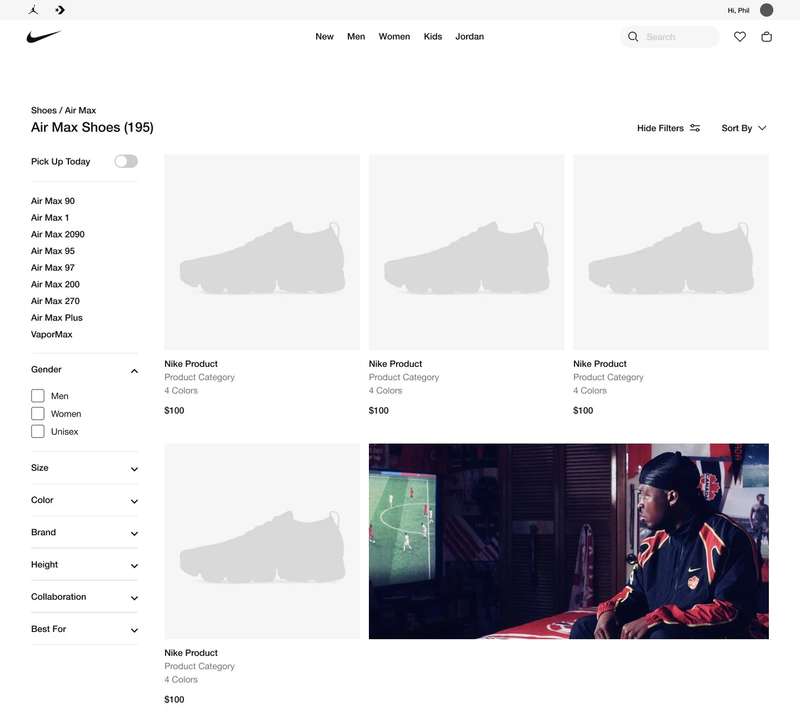Click the Jordan Jumpman logo icon
The image size is (800, 717).
[33, 10]
